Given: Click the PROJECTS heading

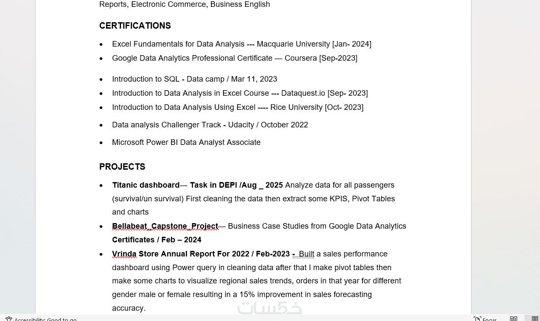Looking at the screenshot, I should [122, 167].
